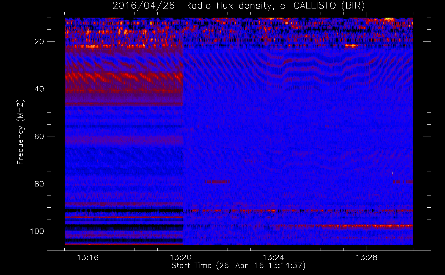Click the "Start Time (26-Apr-16 13:14:37)" axis label
Viewport: 445px width, 275px height.
pyautogui.click(x=238, y=266)
